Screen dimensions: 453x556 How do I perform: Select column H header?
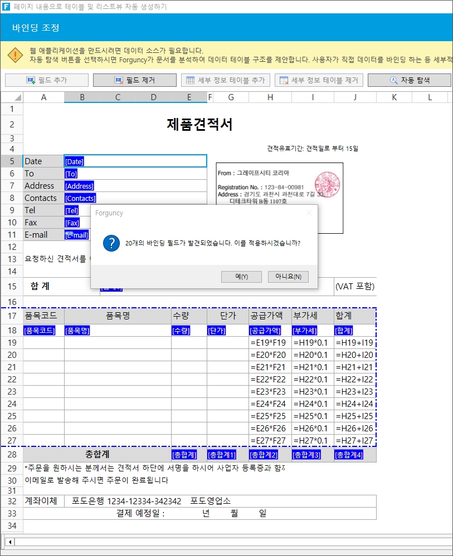pos(270,97)
